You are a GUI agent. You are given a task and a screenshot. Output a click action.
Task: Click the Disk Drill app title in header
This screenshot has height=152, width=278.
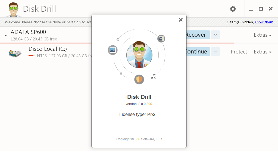coord(39,9)
